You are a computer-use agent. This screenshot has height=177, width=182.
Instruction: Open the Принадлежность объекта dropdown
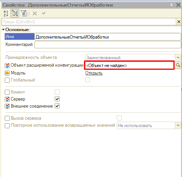click(178, 58)
